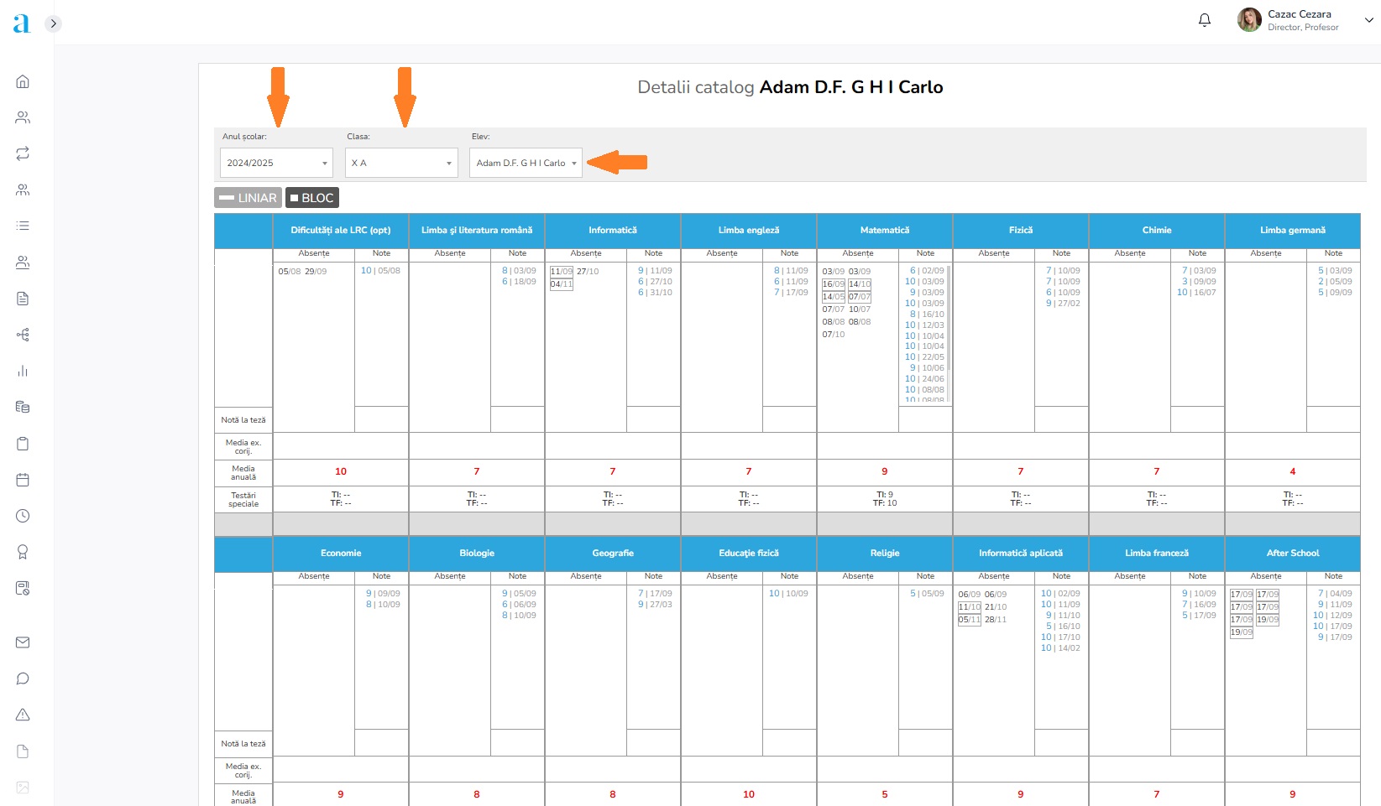This screenshot has height=806, width=1381.
Task: Click the clock icon in sidebar
Action: (x=23, y=516)
